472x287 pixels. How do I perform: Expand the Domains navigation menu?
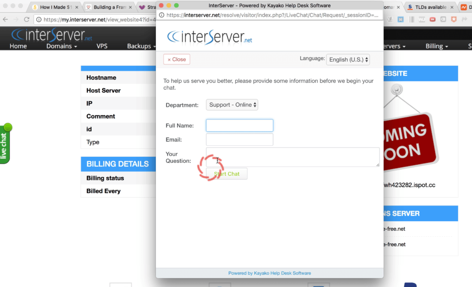point(61,46)
